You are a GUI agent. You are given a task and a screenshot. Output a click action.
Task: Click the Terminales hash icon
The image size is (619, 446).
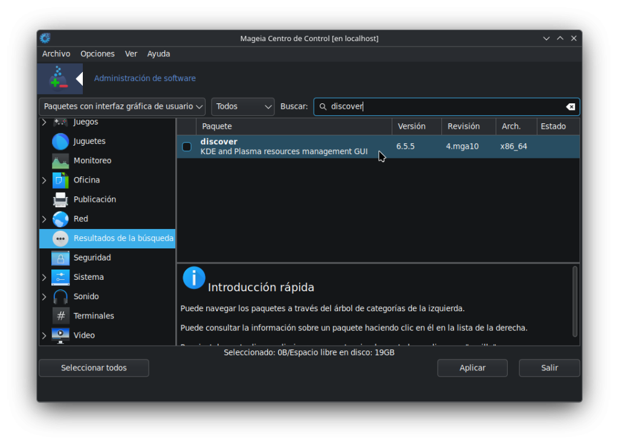tap(60, 315)
